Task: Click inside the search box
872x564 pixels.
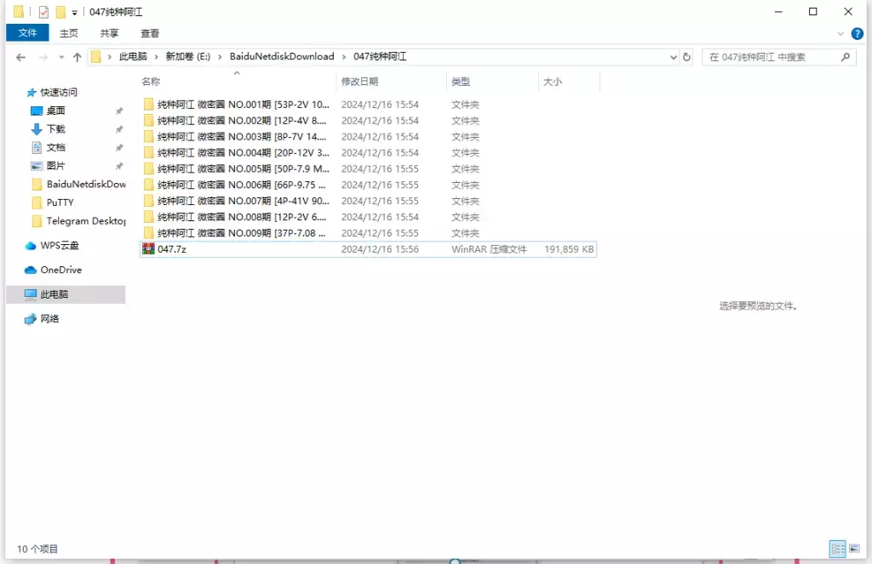Action: [775, 56]
